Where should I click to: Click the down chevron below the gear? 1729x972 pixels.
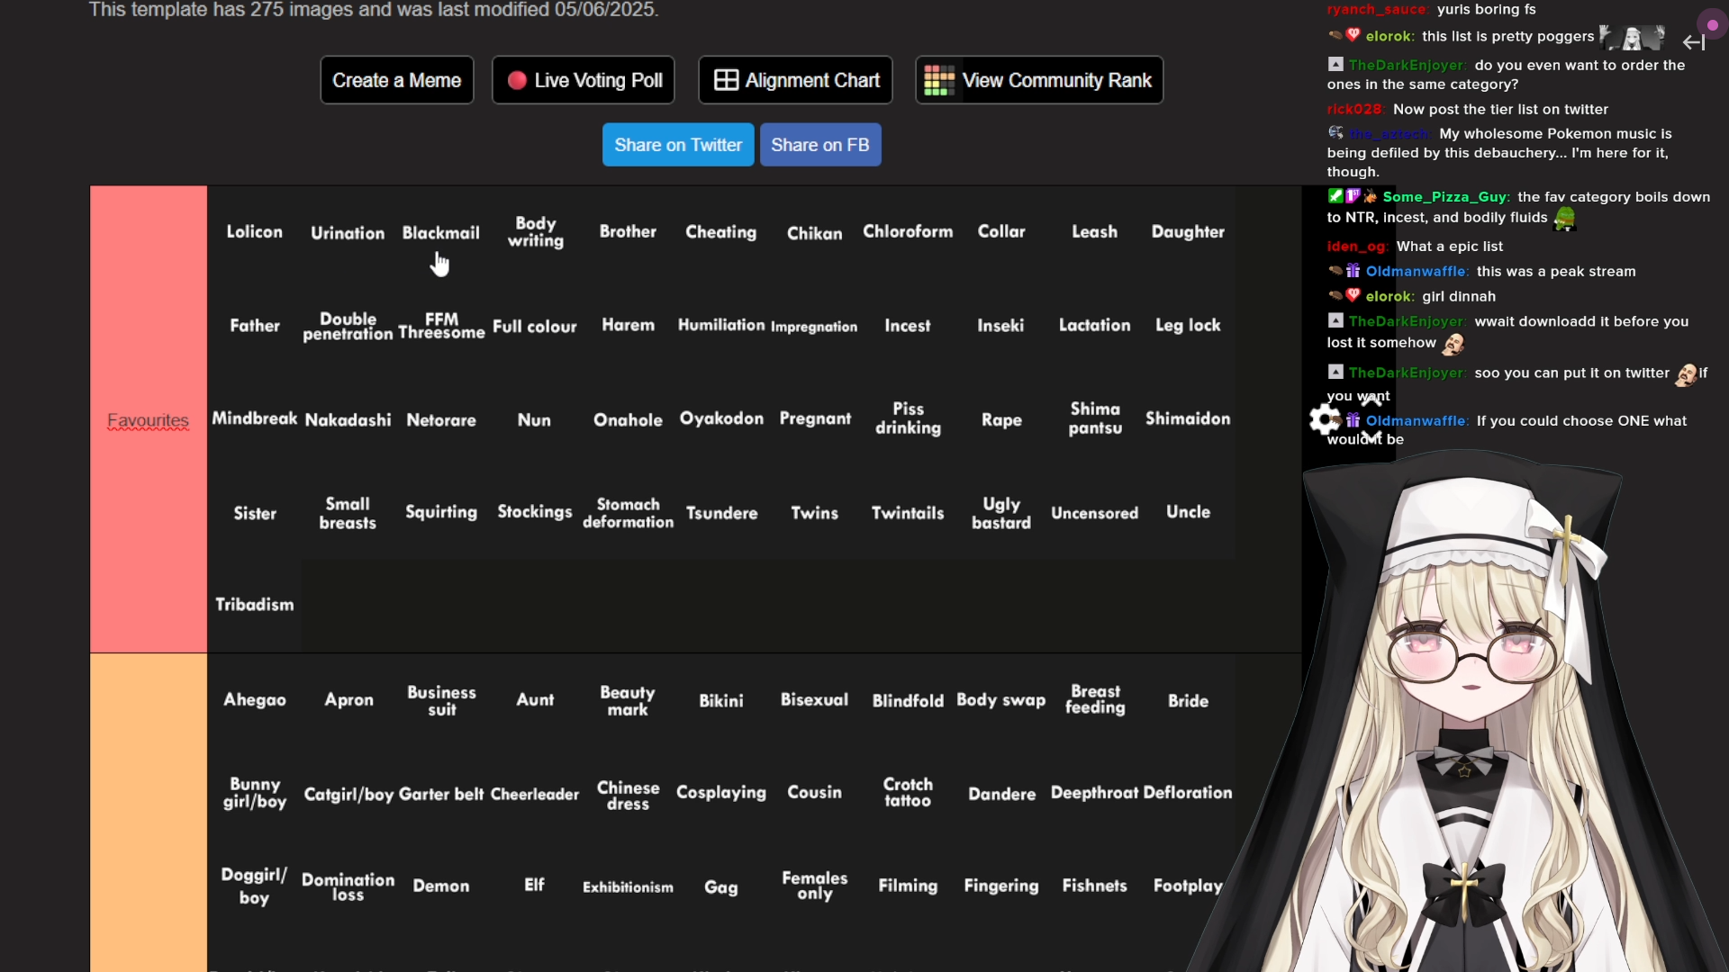click(1371, 438)
